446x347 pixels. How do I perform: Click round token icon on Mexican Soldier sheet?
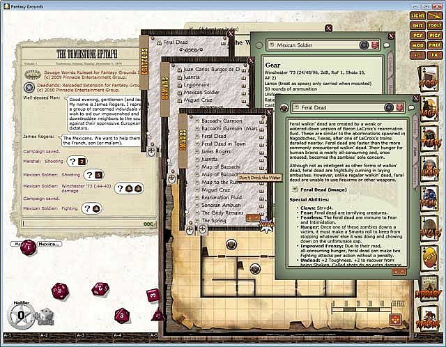pos(364,45)
